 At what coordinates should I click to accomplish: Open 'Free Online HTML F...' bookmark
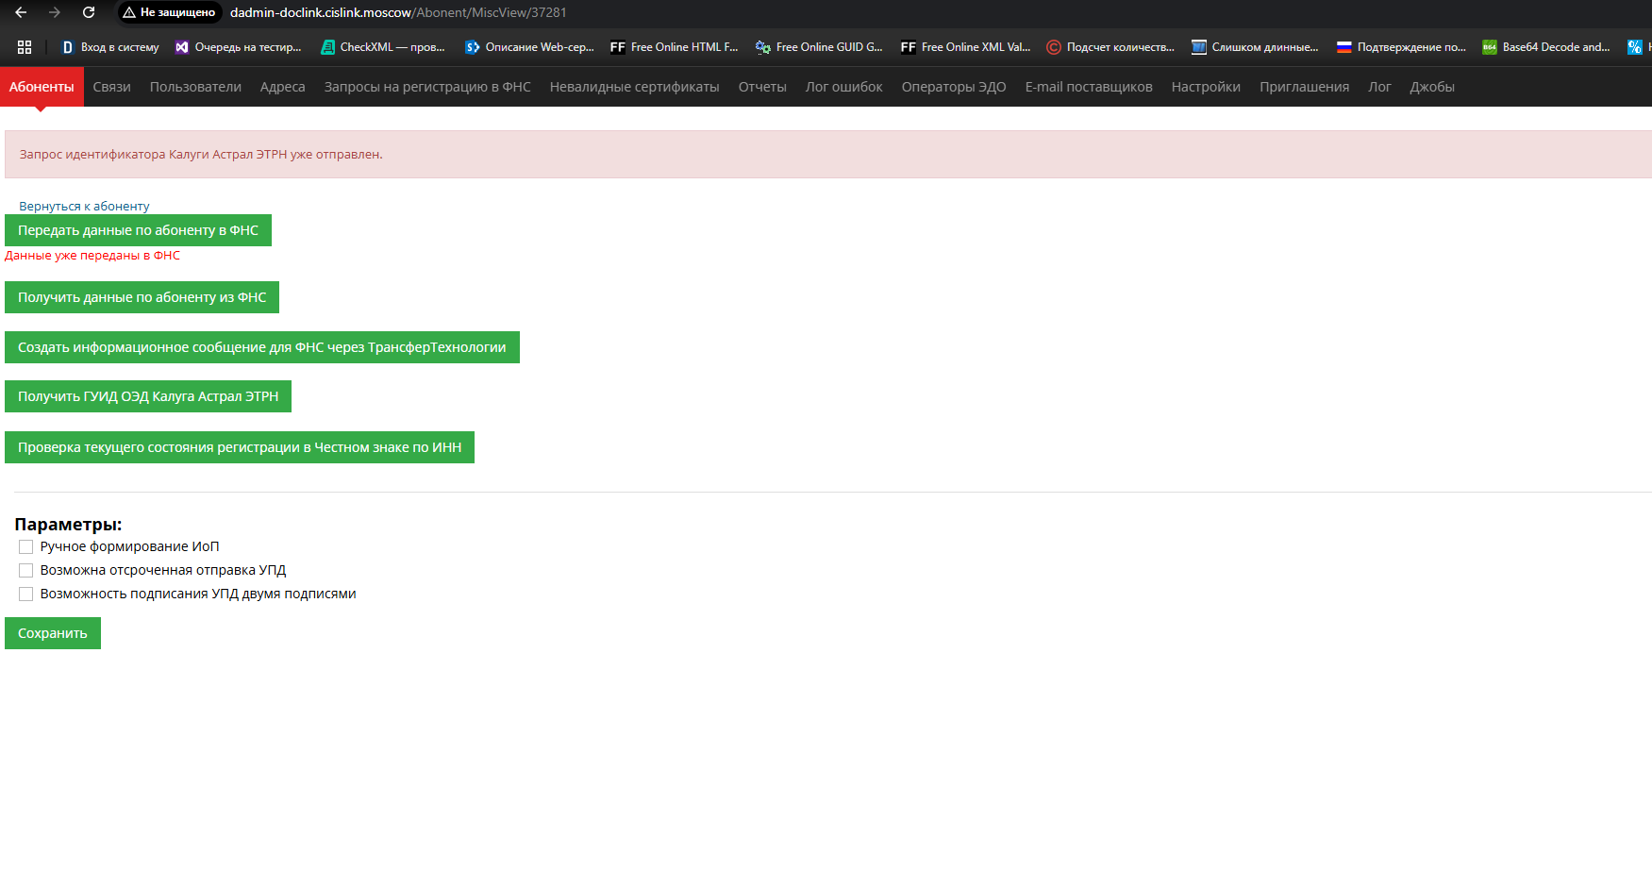pos(675,46)
